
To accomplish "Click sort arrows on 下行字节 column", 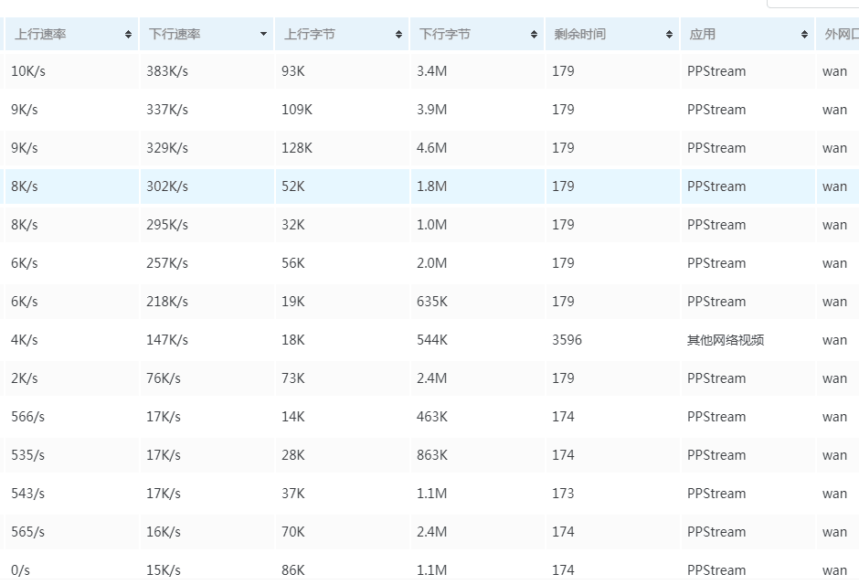I will [x=534, y=35].
